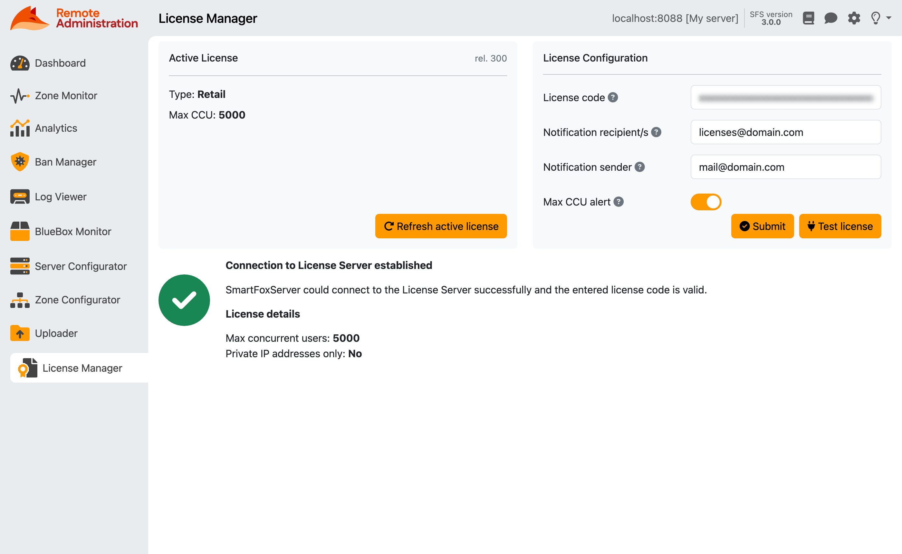Viewport: 902px width, 554px height.
Task: Open the Ban Manager
Action: [65, 162]
